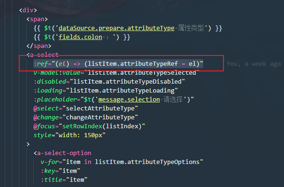Click the opening <span> tag

37,19
